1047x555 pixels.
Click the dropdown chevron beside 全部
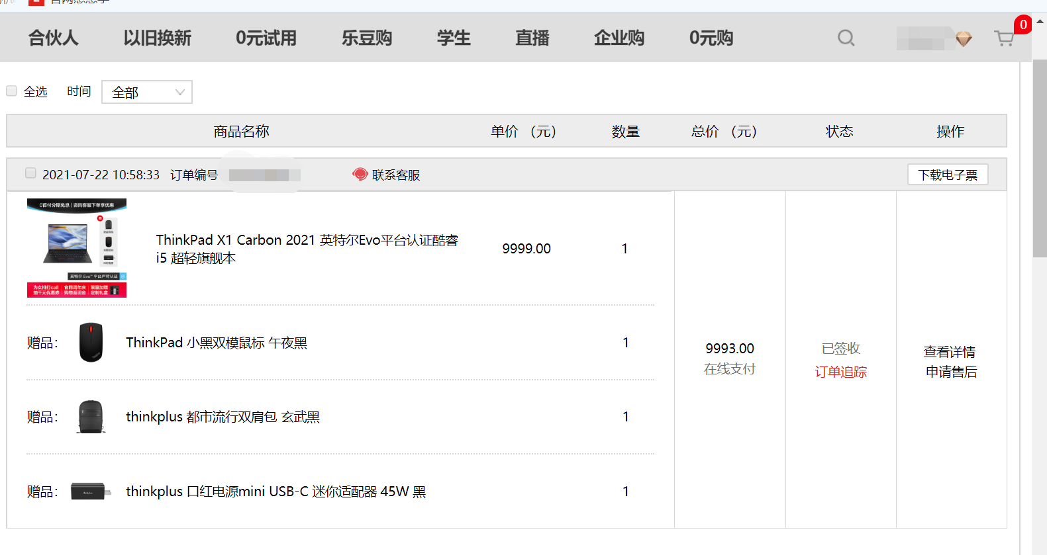tap(179, 93)
